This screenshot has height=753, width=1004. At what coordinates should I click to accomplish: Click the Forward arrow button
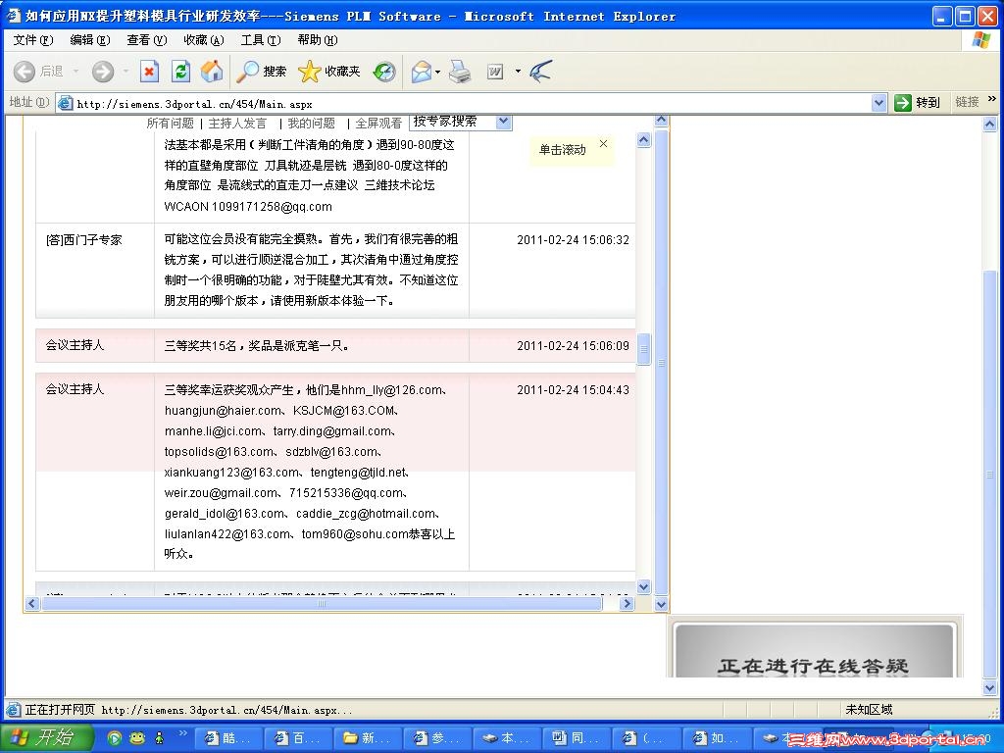click(102, 71)
